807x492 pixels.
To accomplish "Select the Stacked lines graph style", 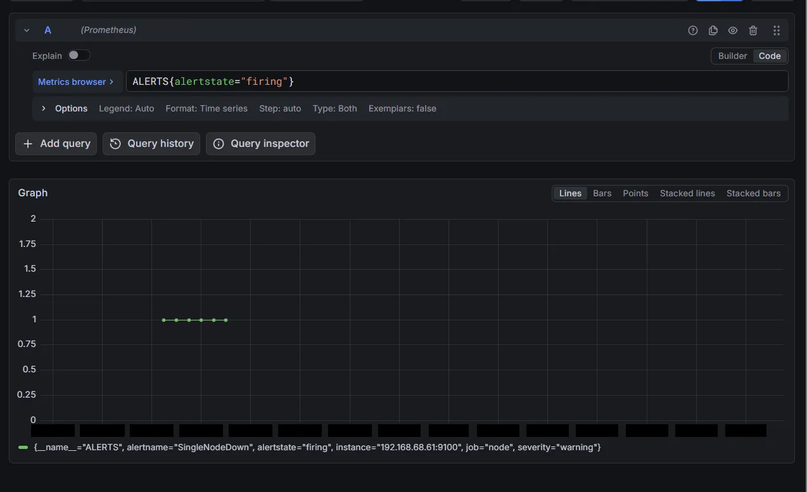I will click(687, 193).
